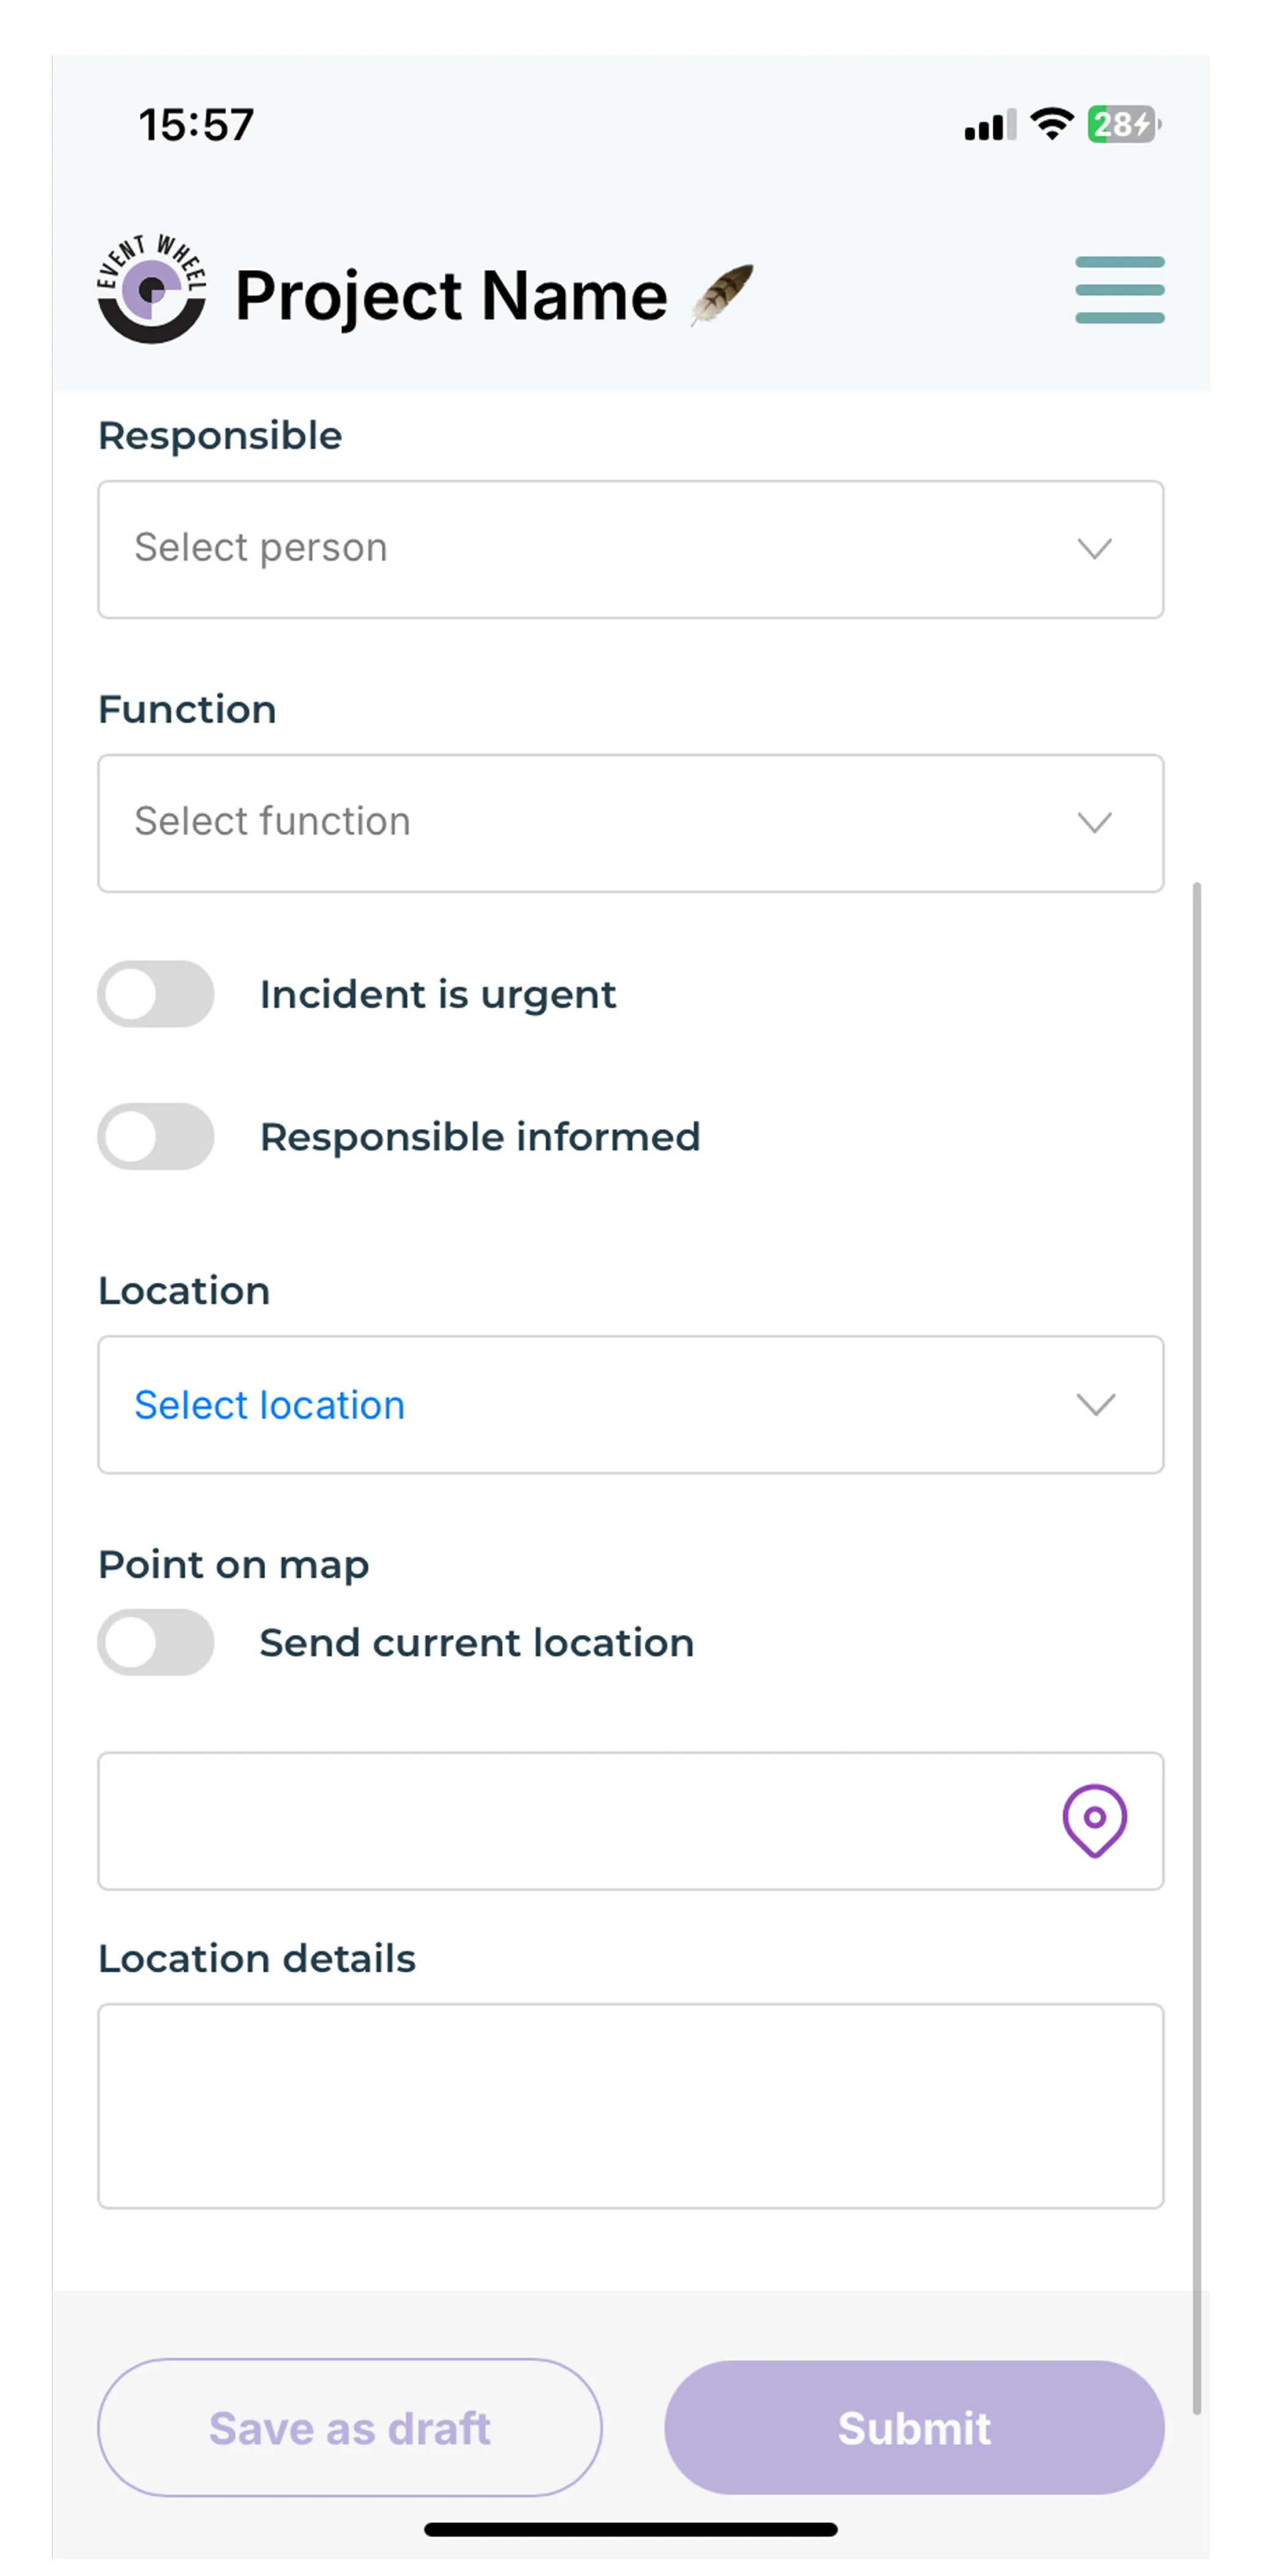Screen dimensions: 1261x2576
Task: Submit the incident form
Action: pyautogui.click(x=913, y=2427)
